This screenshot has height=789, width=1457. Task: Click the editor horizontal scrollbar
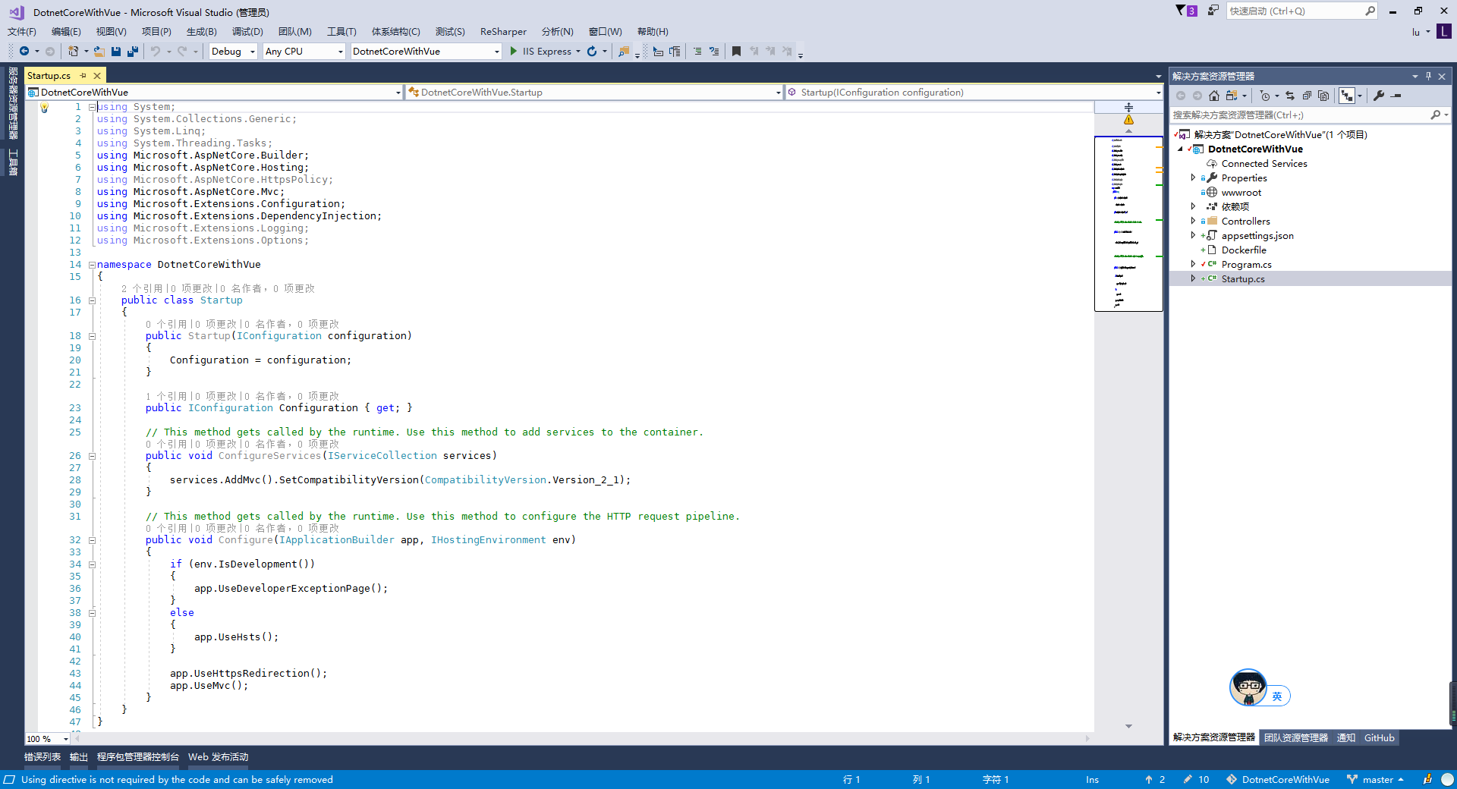583,738
